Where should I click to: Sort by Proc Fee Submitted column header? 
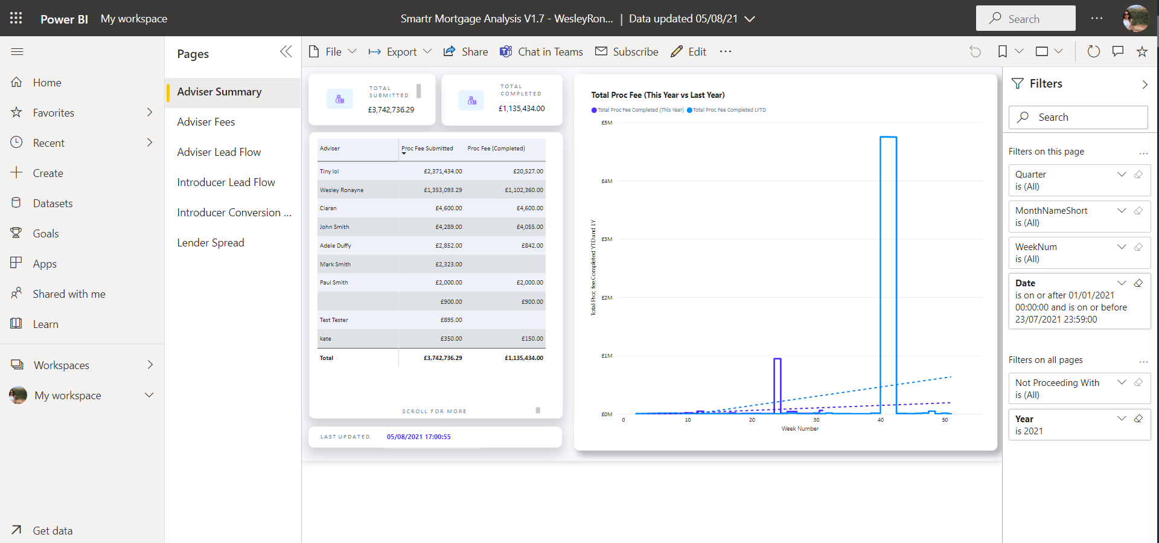tap(427, 149)
